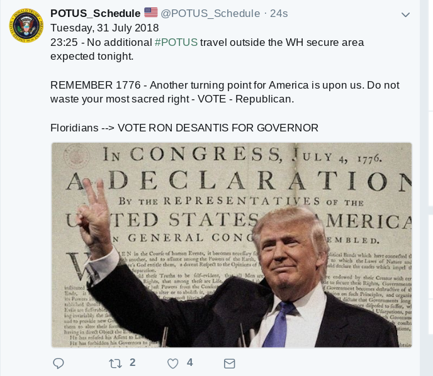Expand the tweet options chevron menu

click(x=405, y=14)
